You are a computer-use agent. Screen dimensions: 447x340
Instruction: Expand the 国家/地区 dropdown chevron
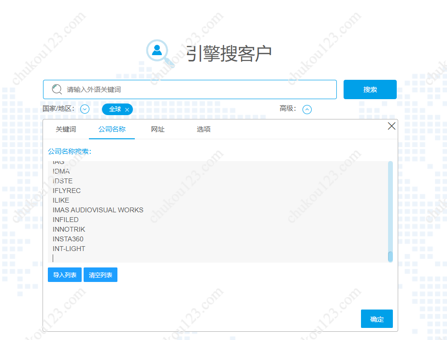[85, 109]
